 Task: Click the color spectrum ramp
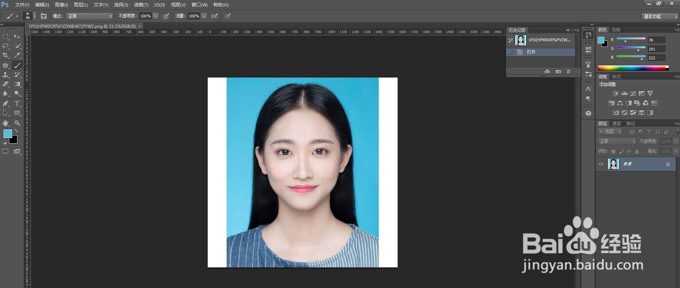tap(633, 68)
